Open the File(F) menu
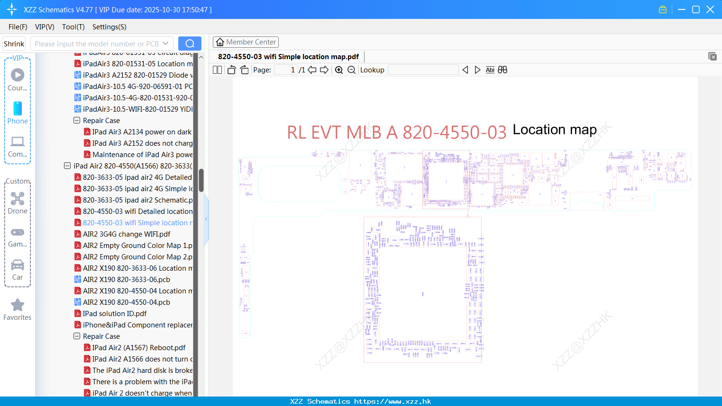 click(18, 27)
